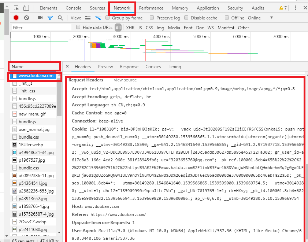
Task: Close the DevTools panel
Action: pos(305,8)
